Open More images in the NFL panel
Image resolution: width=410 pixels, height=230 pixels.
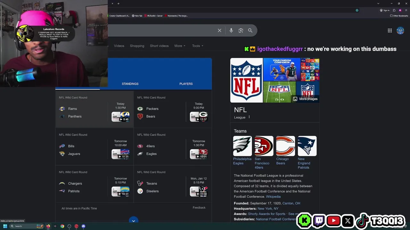point(305,99)
